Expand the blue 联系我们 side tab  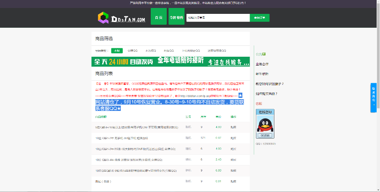tap(374, 98)
